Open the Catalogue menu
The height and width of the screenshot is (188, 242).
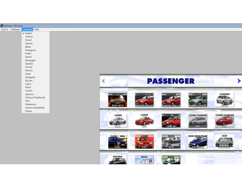tap(15, 29)
